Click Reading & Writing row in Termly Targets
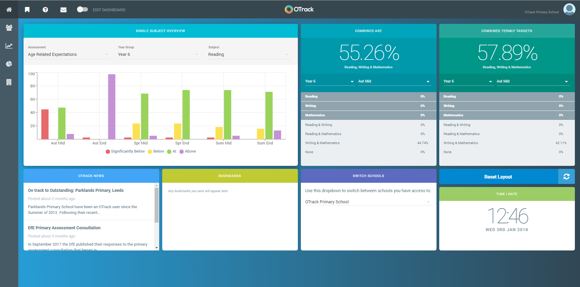Screen dimensions: 580x287 coord(507,125)
